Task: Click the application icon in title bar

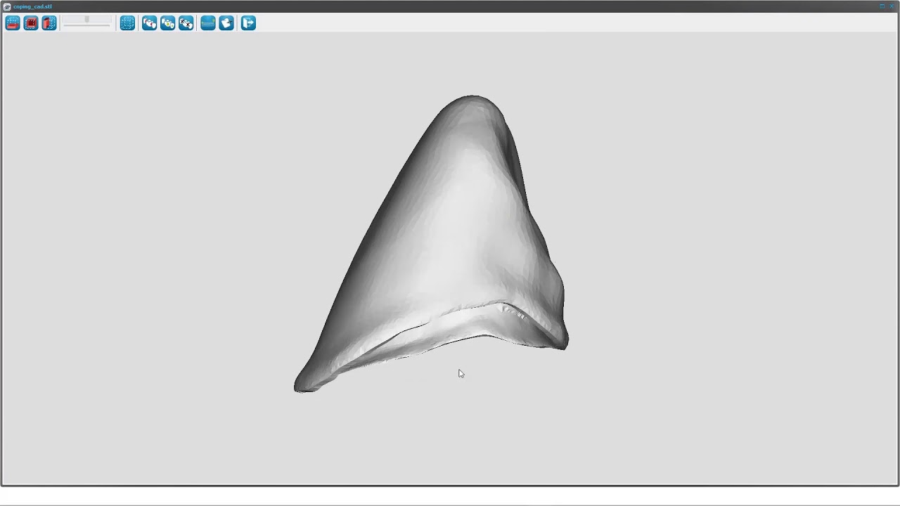Action: coord(7,6)
